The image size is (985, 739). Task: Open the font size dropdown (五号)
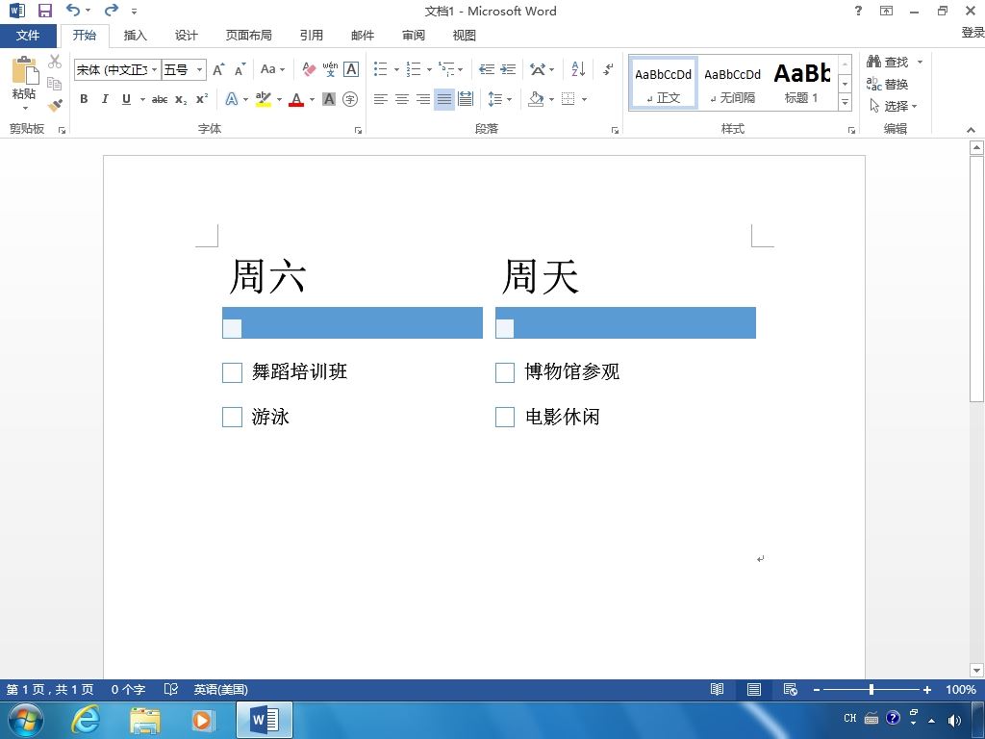[x=199, y=69]
